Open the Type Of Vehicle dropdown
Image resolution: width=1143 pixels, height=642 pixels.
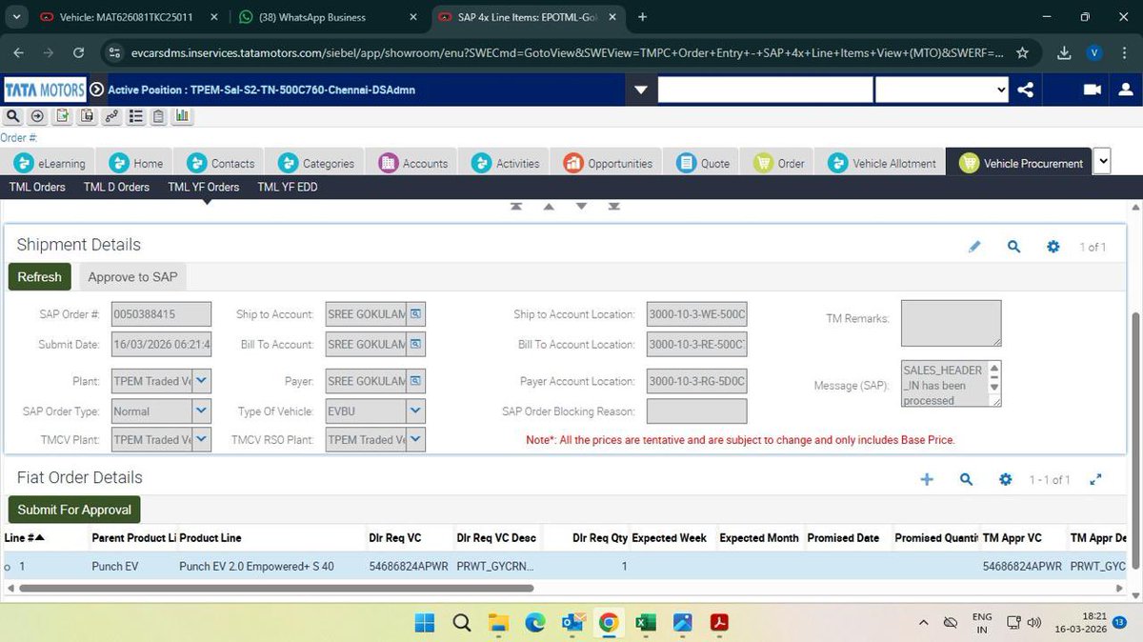pyautogui.click(x=416, y=411)
